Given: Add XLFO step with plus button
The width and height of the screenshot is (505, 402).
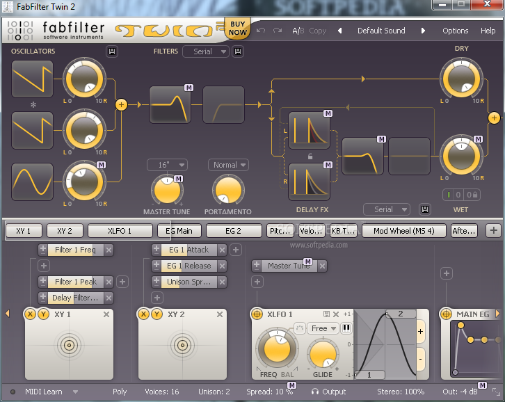Looking at the screenshot, I should pos(421,332).
